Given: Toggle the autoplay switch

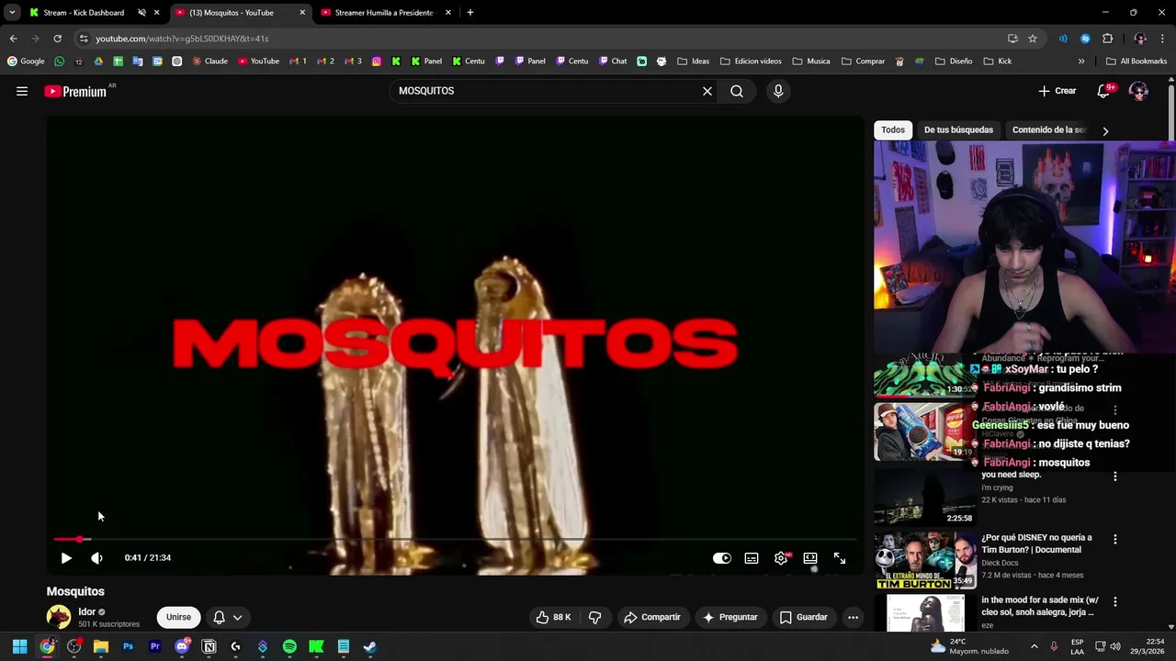Looking at the screenshot, I should click(722, 558).
